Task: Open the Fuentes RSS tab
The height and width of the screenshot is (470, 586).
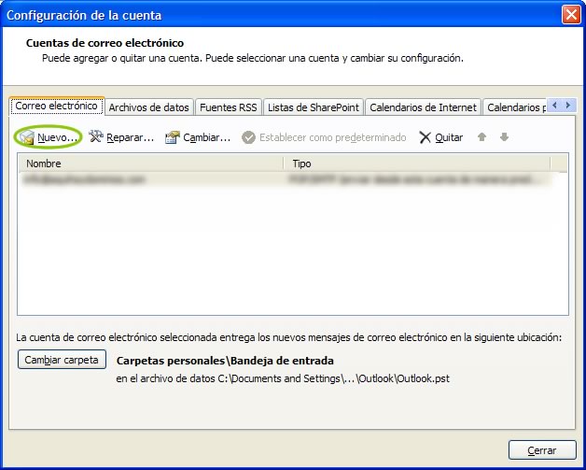Action: click(x=229, y=107)
